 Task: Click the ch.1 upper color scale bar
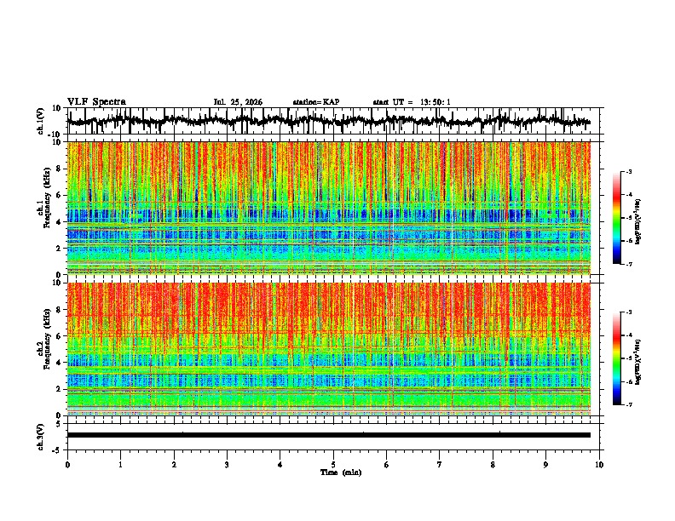pos(616,218)
